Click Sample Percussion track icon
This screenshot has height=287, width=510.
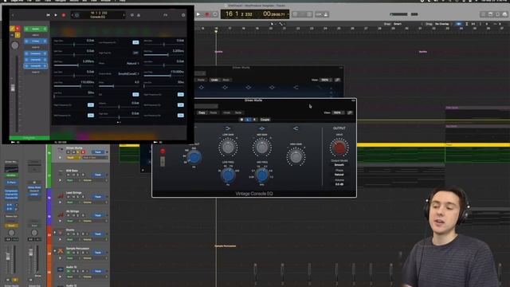click(x=61, y=251)
